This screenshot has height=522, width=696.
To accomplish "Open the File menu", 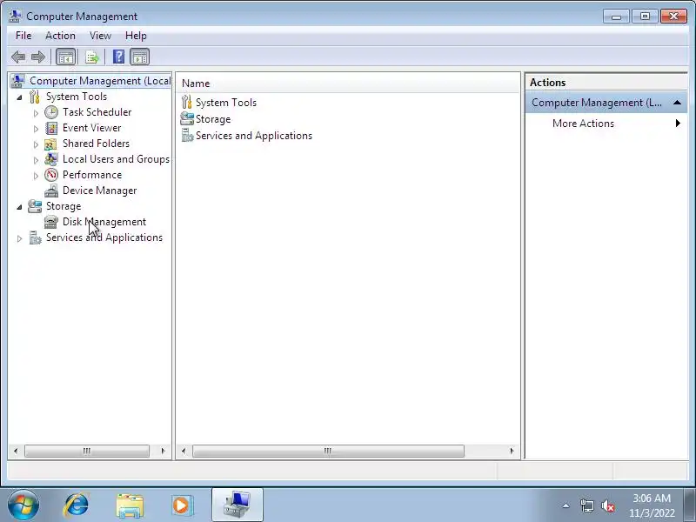I will pyautogui.click(x=23, y=36).
